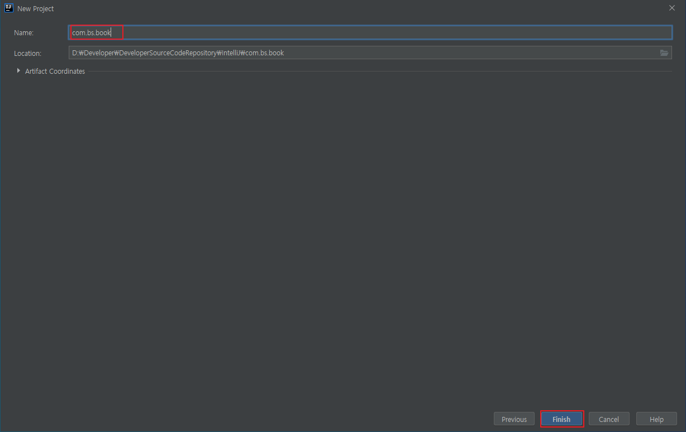
Task: Click the Finish button
Action: [x=562, y=419]
